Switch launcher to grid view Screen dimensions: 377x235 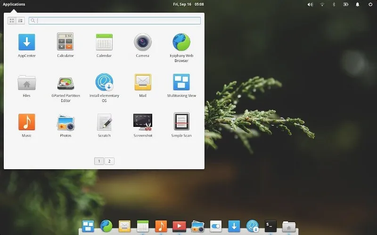click(12, 21)
